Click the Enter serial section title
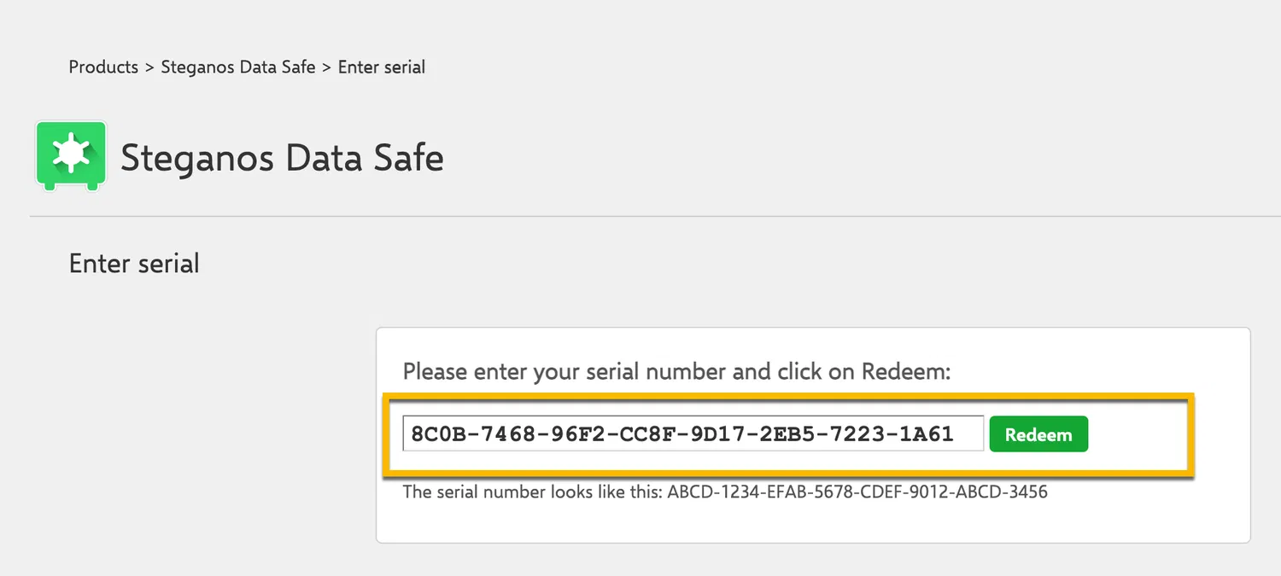Image resolution: width=1281 pixels, height=576 pixels. click(x=133, y=263)
